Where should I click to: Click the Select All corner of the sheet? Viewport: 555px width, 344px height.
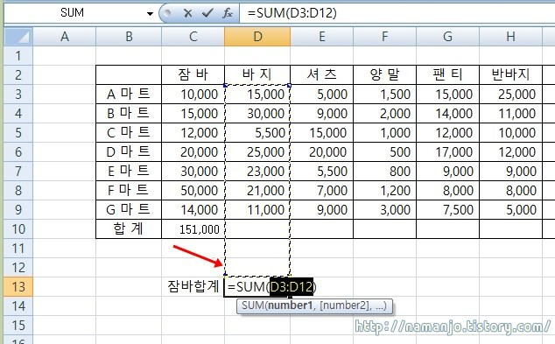[x=18, y=37]
